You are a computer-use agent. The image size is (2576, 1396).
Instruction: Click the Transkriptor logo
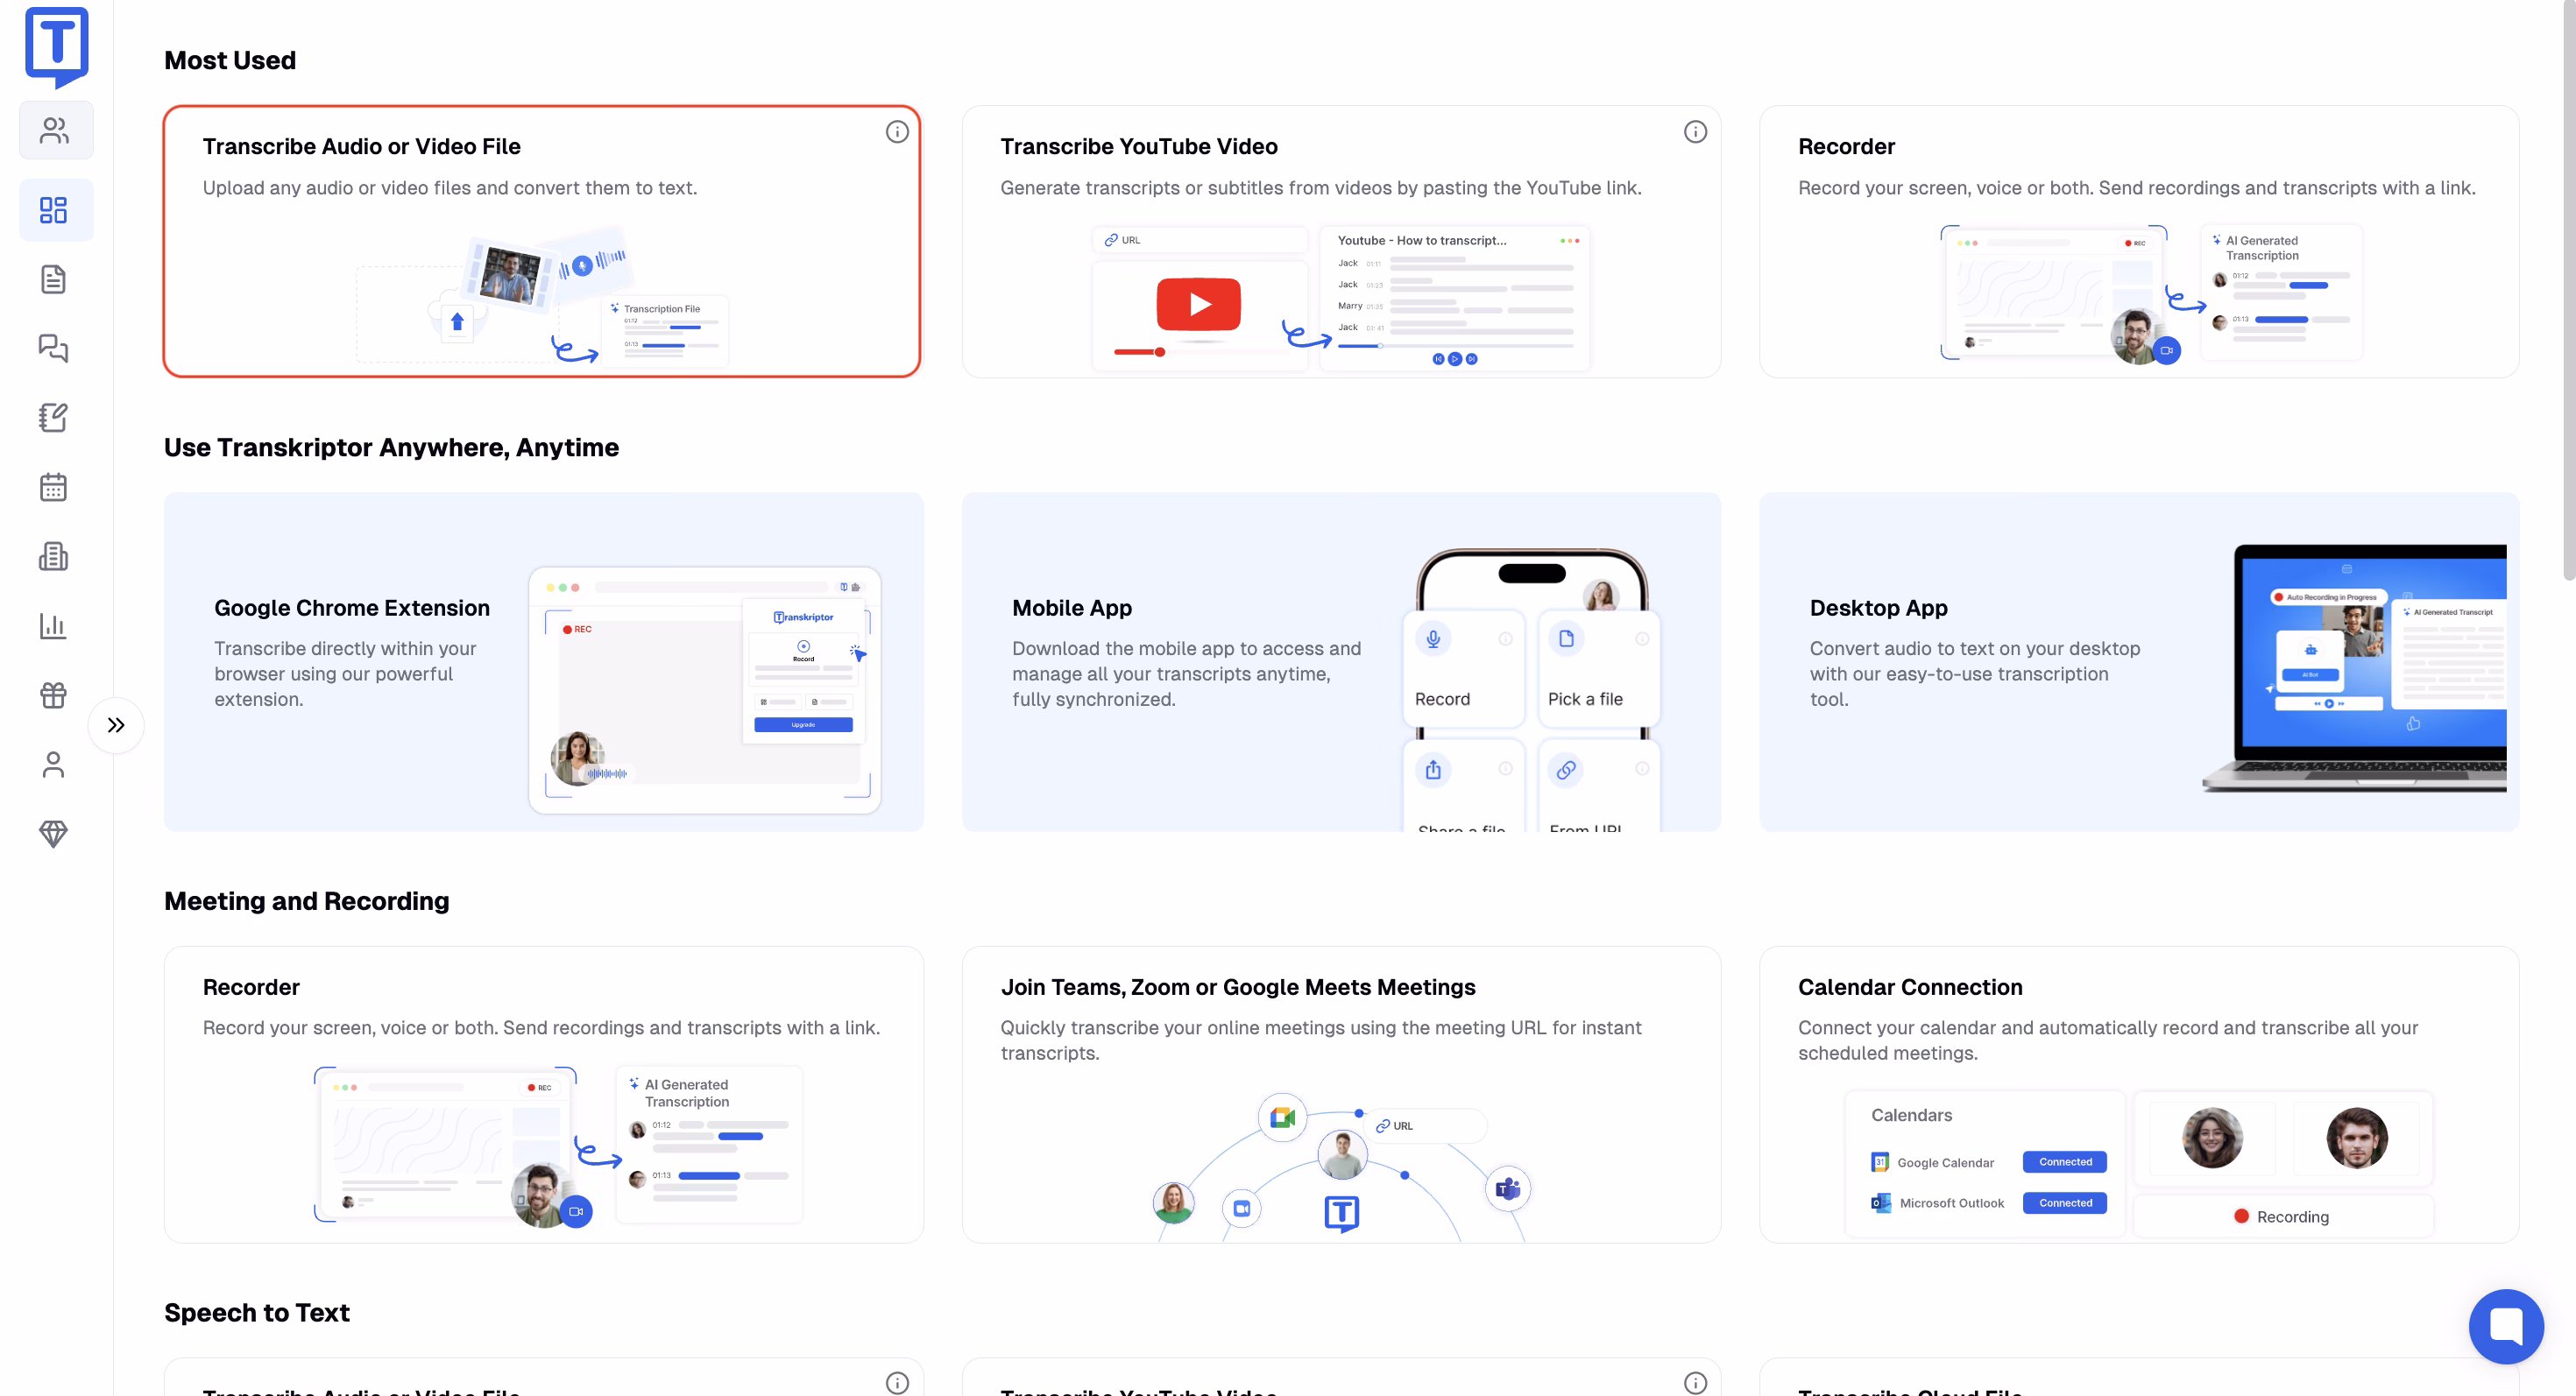tap(57, 47)
